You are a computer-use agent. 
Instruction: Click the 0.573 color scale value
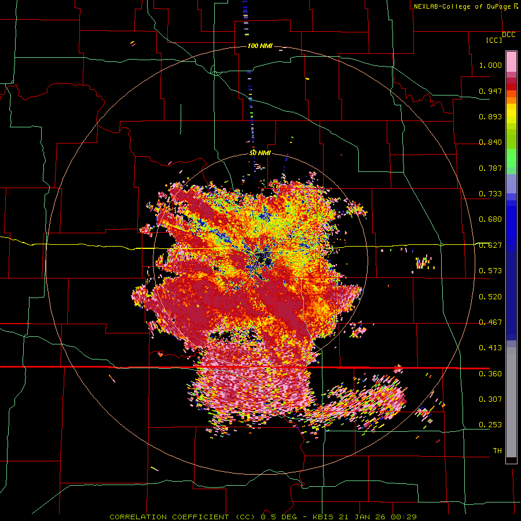(x=490, y=271)
